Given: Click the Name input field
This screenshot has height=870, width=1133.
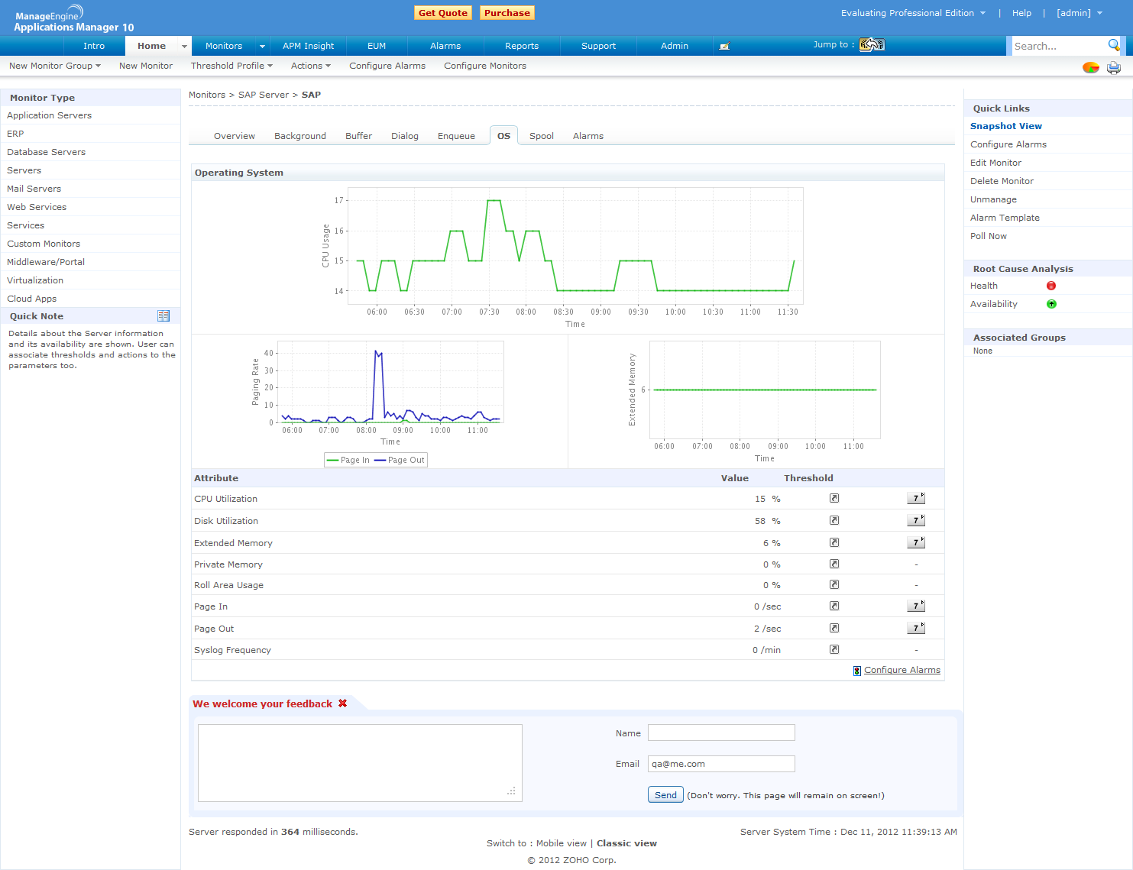Looking at the screenshot, I should pos(721,733).
